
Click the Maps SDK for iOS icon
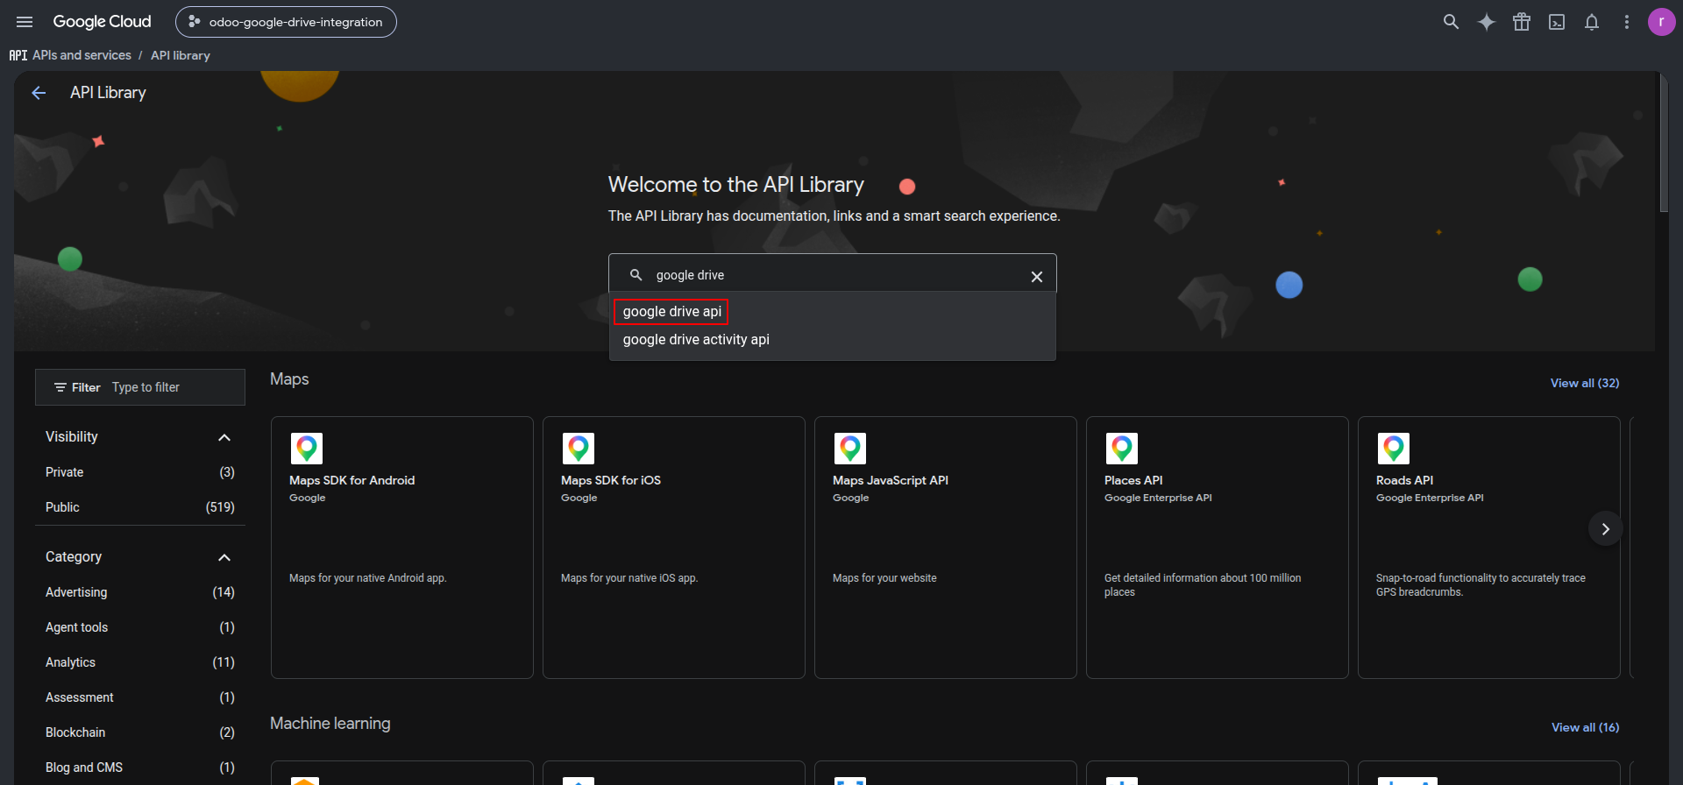pos(579,449)
